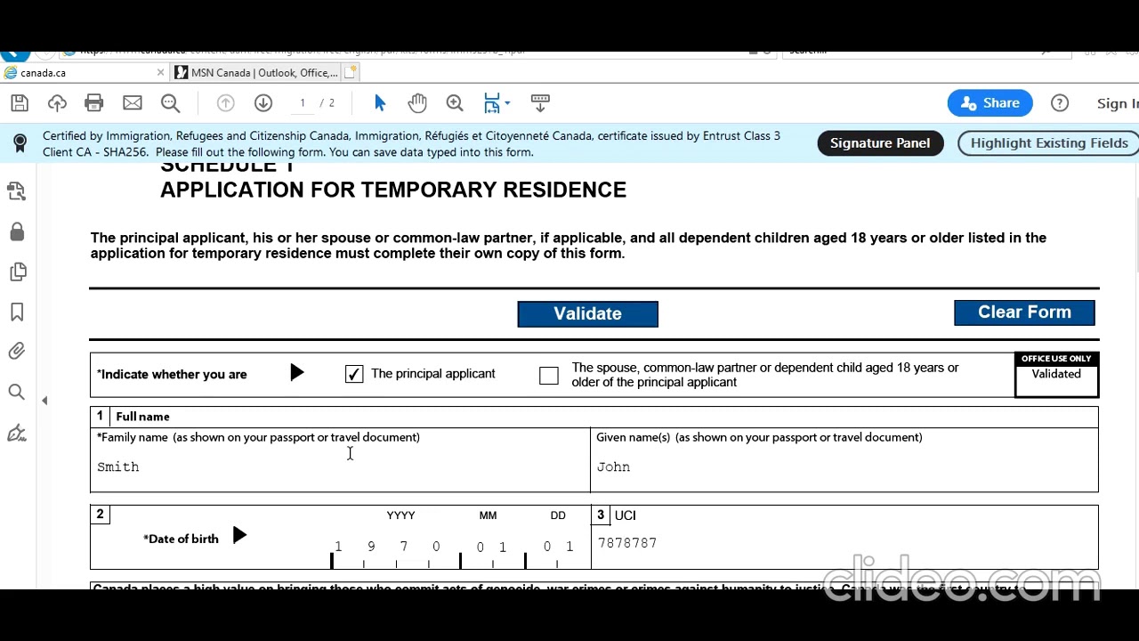This screenshot has height=641, width=1139.
Task: Click the Validated office use only box
Action: (1056, 375)
